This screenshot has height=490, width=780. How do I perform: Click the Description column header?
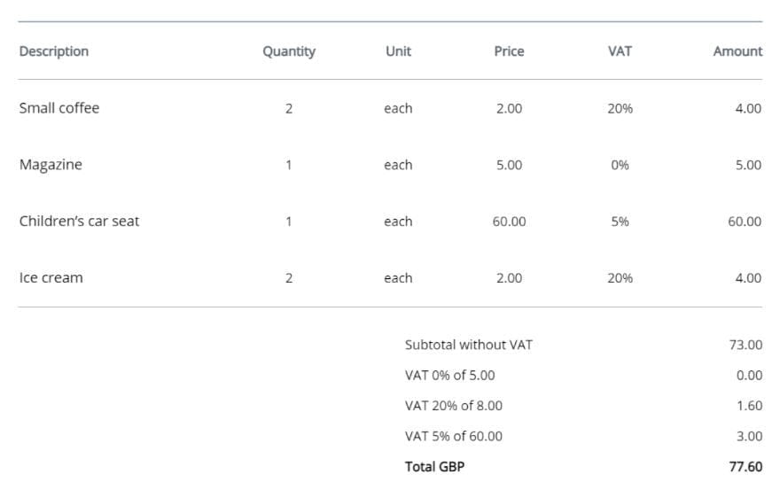point(54,51)
